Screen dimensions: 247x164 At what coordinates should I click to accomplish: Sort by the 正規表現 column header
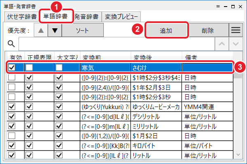(x=40, y=57)
